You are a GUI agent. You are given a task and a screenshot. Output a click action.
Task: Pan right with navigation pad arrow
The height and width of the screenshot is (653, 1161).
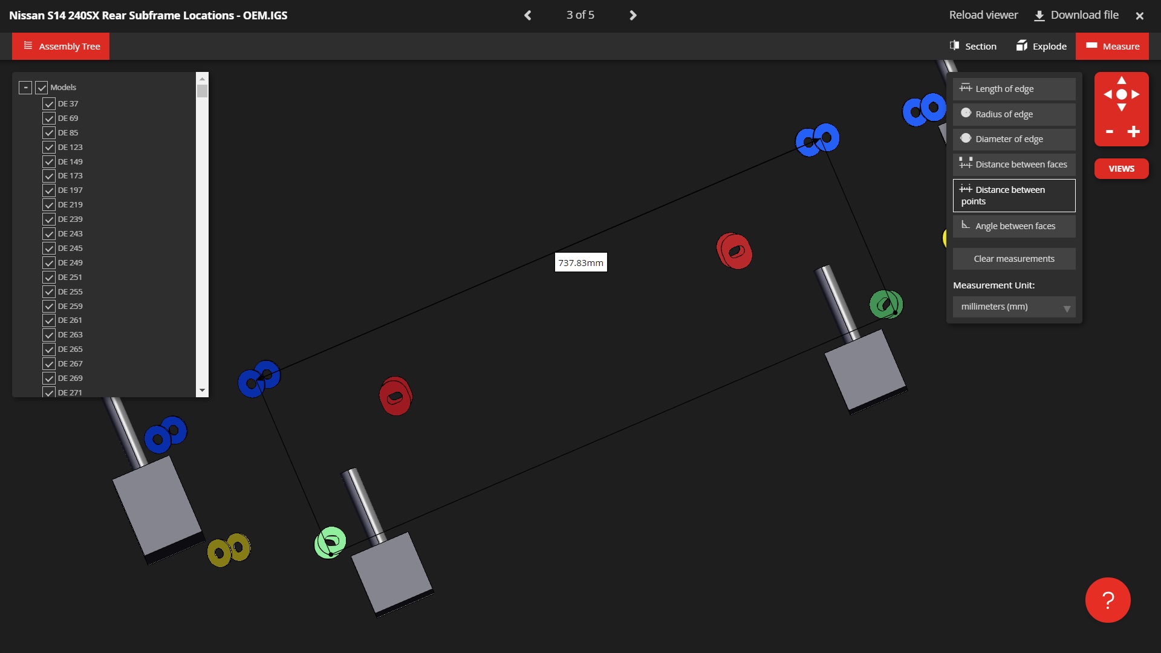pos(1136,94)
